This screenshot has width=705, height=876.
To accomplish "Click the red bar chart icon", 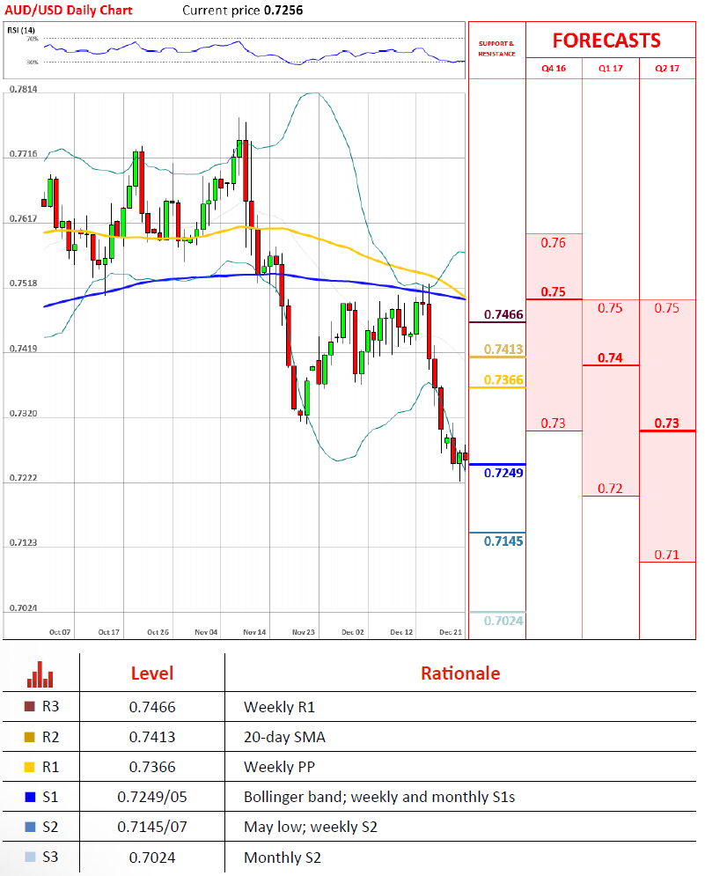I will 40,674.
